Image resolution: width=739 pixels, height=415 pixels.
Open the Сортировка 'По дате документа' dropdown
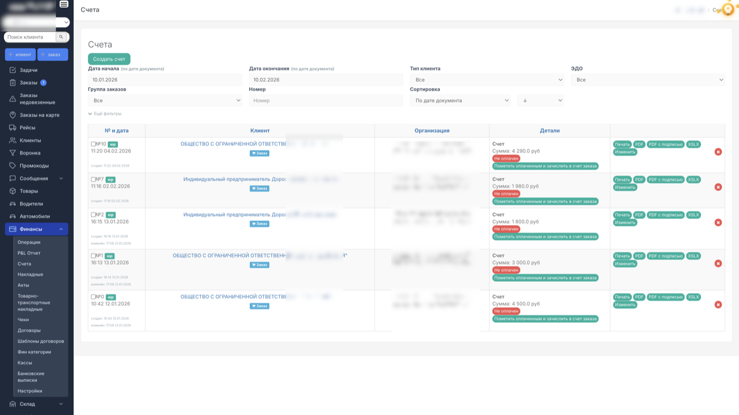(460, 100)
